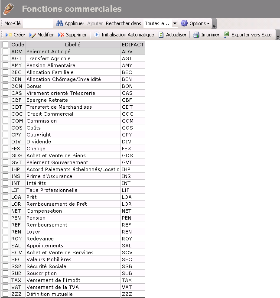Tick the select-all checkbox in the header row
This screenshot has width=280, height=298.
(x=5, y=45)
